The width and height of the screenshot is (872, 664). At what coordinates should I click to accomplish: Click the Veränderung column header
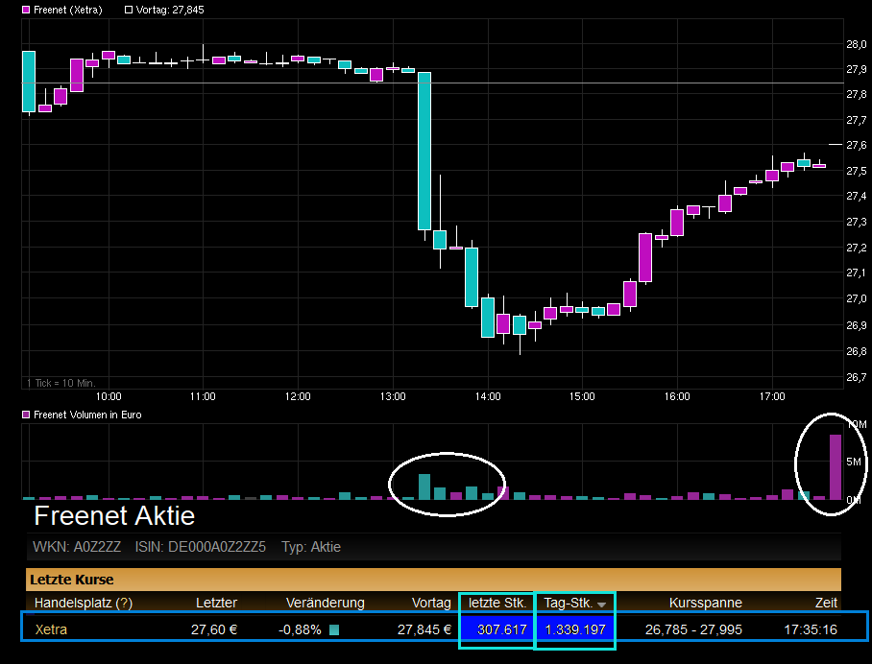click(x=326, y=603)
